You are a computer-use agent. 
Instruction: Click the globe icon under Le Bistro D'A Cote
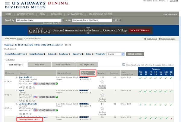24,114
